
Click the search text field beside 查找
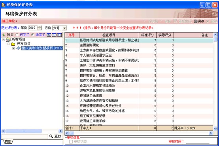click(x=25, y=137)
